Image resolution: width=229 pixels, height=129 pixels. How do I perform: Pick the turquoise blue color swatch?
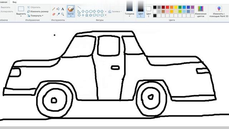pos(184,7)
